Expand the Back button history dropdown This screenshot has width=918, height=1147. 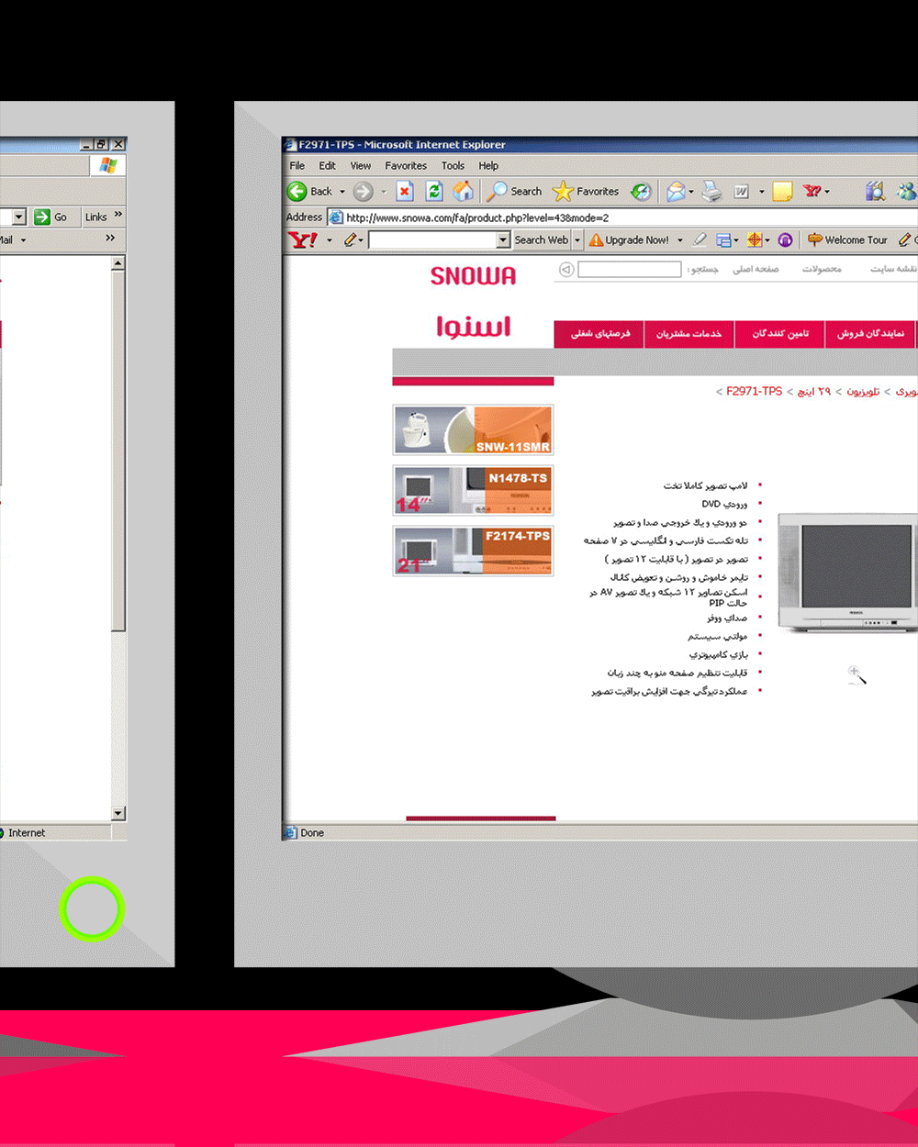pyautogui.click(x=342, y=192)
